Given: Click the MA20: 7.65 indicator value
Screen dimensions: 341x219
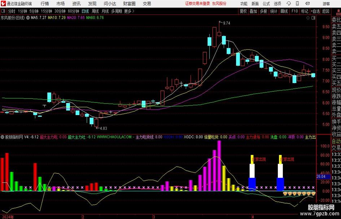Looking at the screenshot, I should tap(76, 18).
